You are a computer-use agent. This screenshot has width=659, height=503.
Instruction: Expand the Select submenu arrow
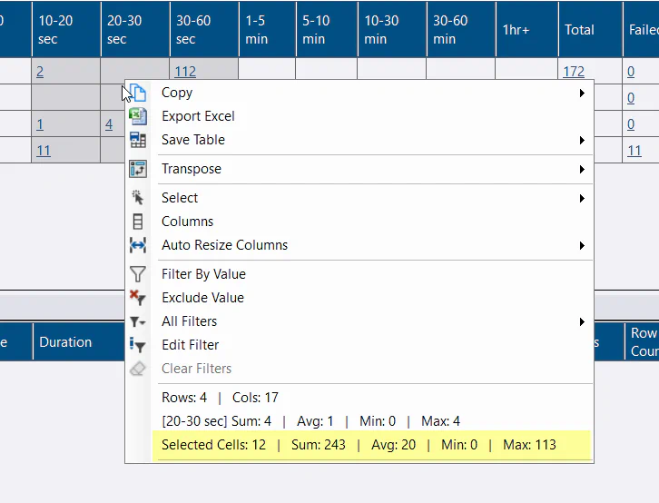[x=582, y=198]
